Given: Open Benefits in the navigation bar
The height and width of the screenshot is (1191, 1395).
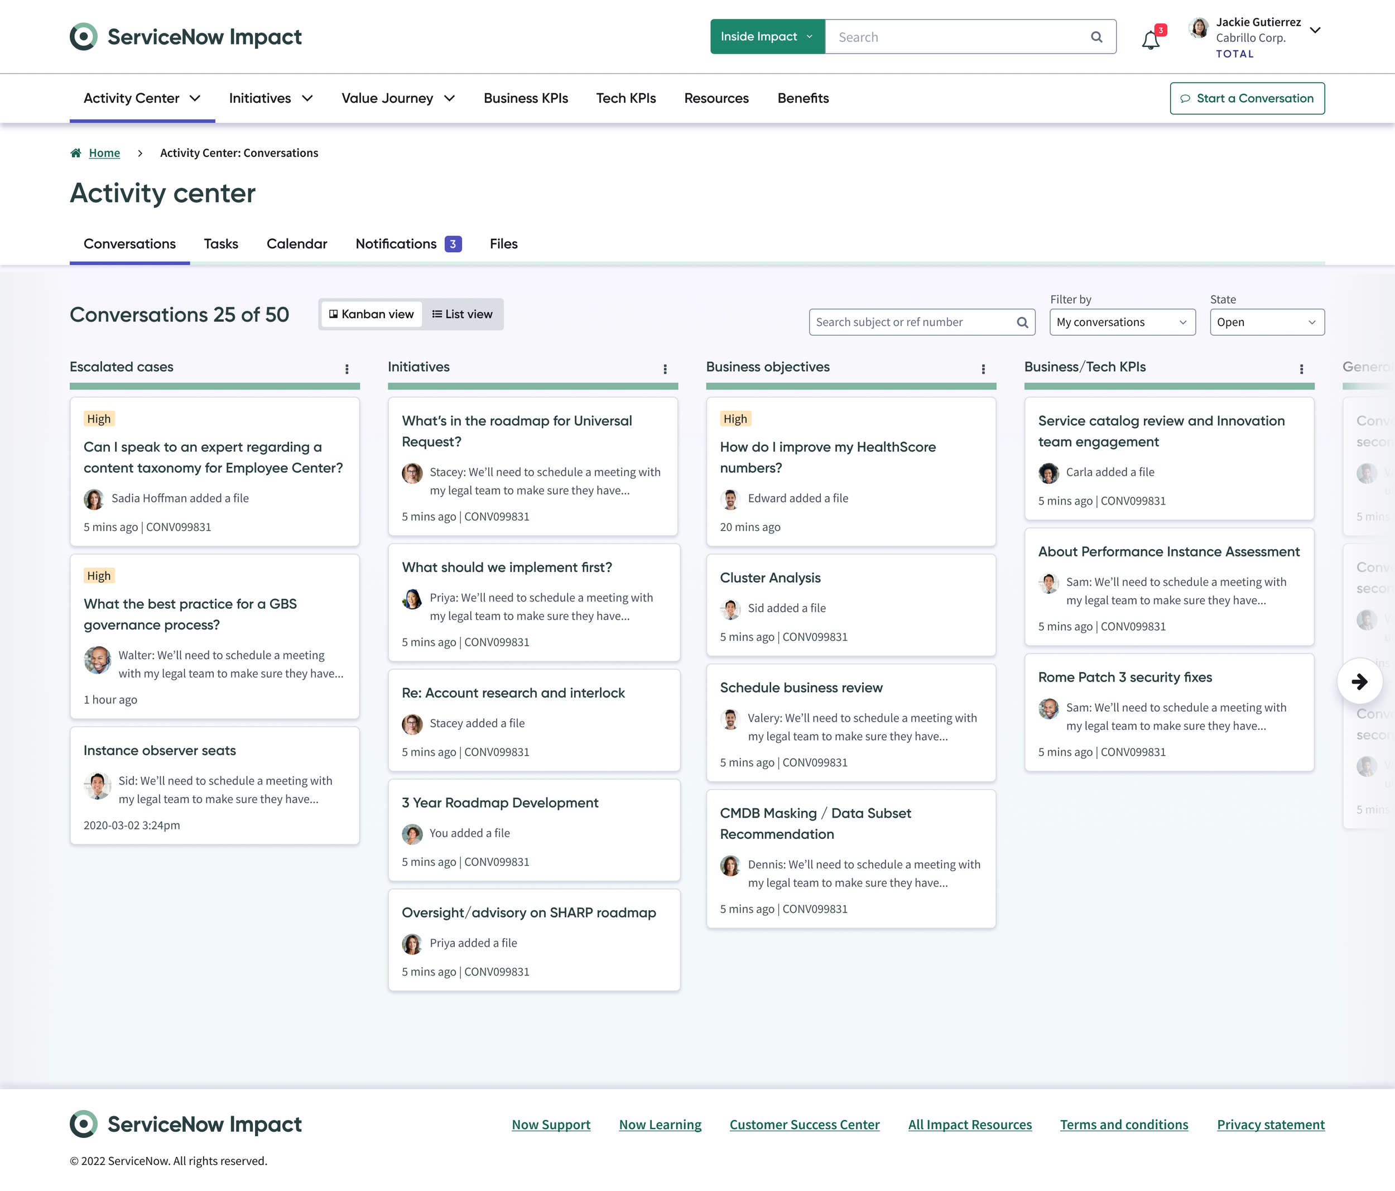Looking at the screenshot, I should (803, 98).
